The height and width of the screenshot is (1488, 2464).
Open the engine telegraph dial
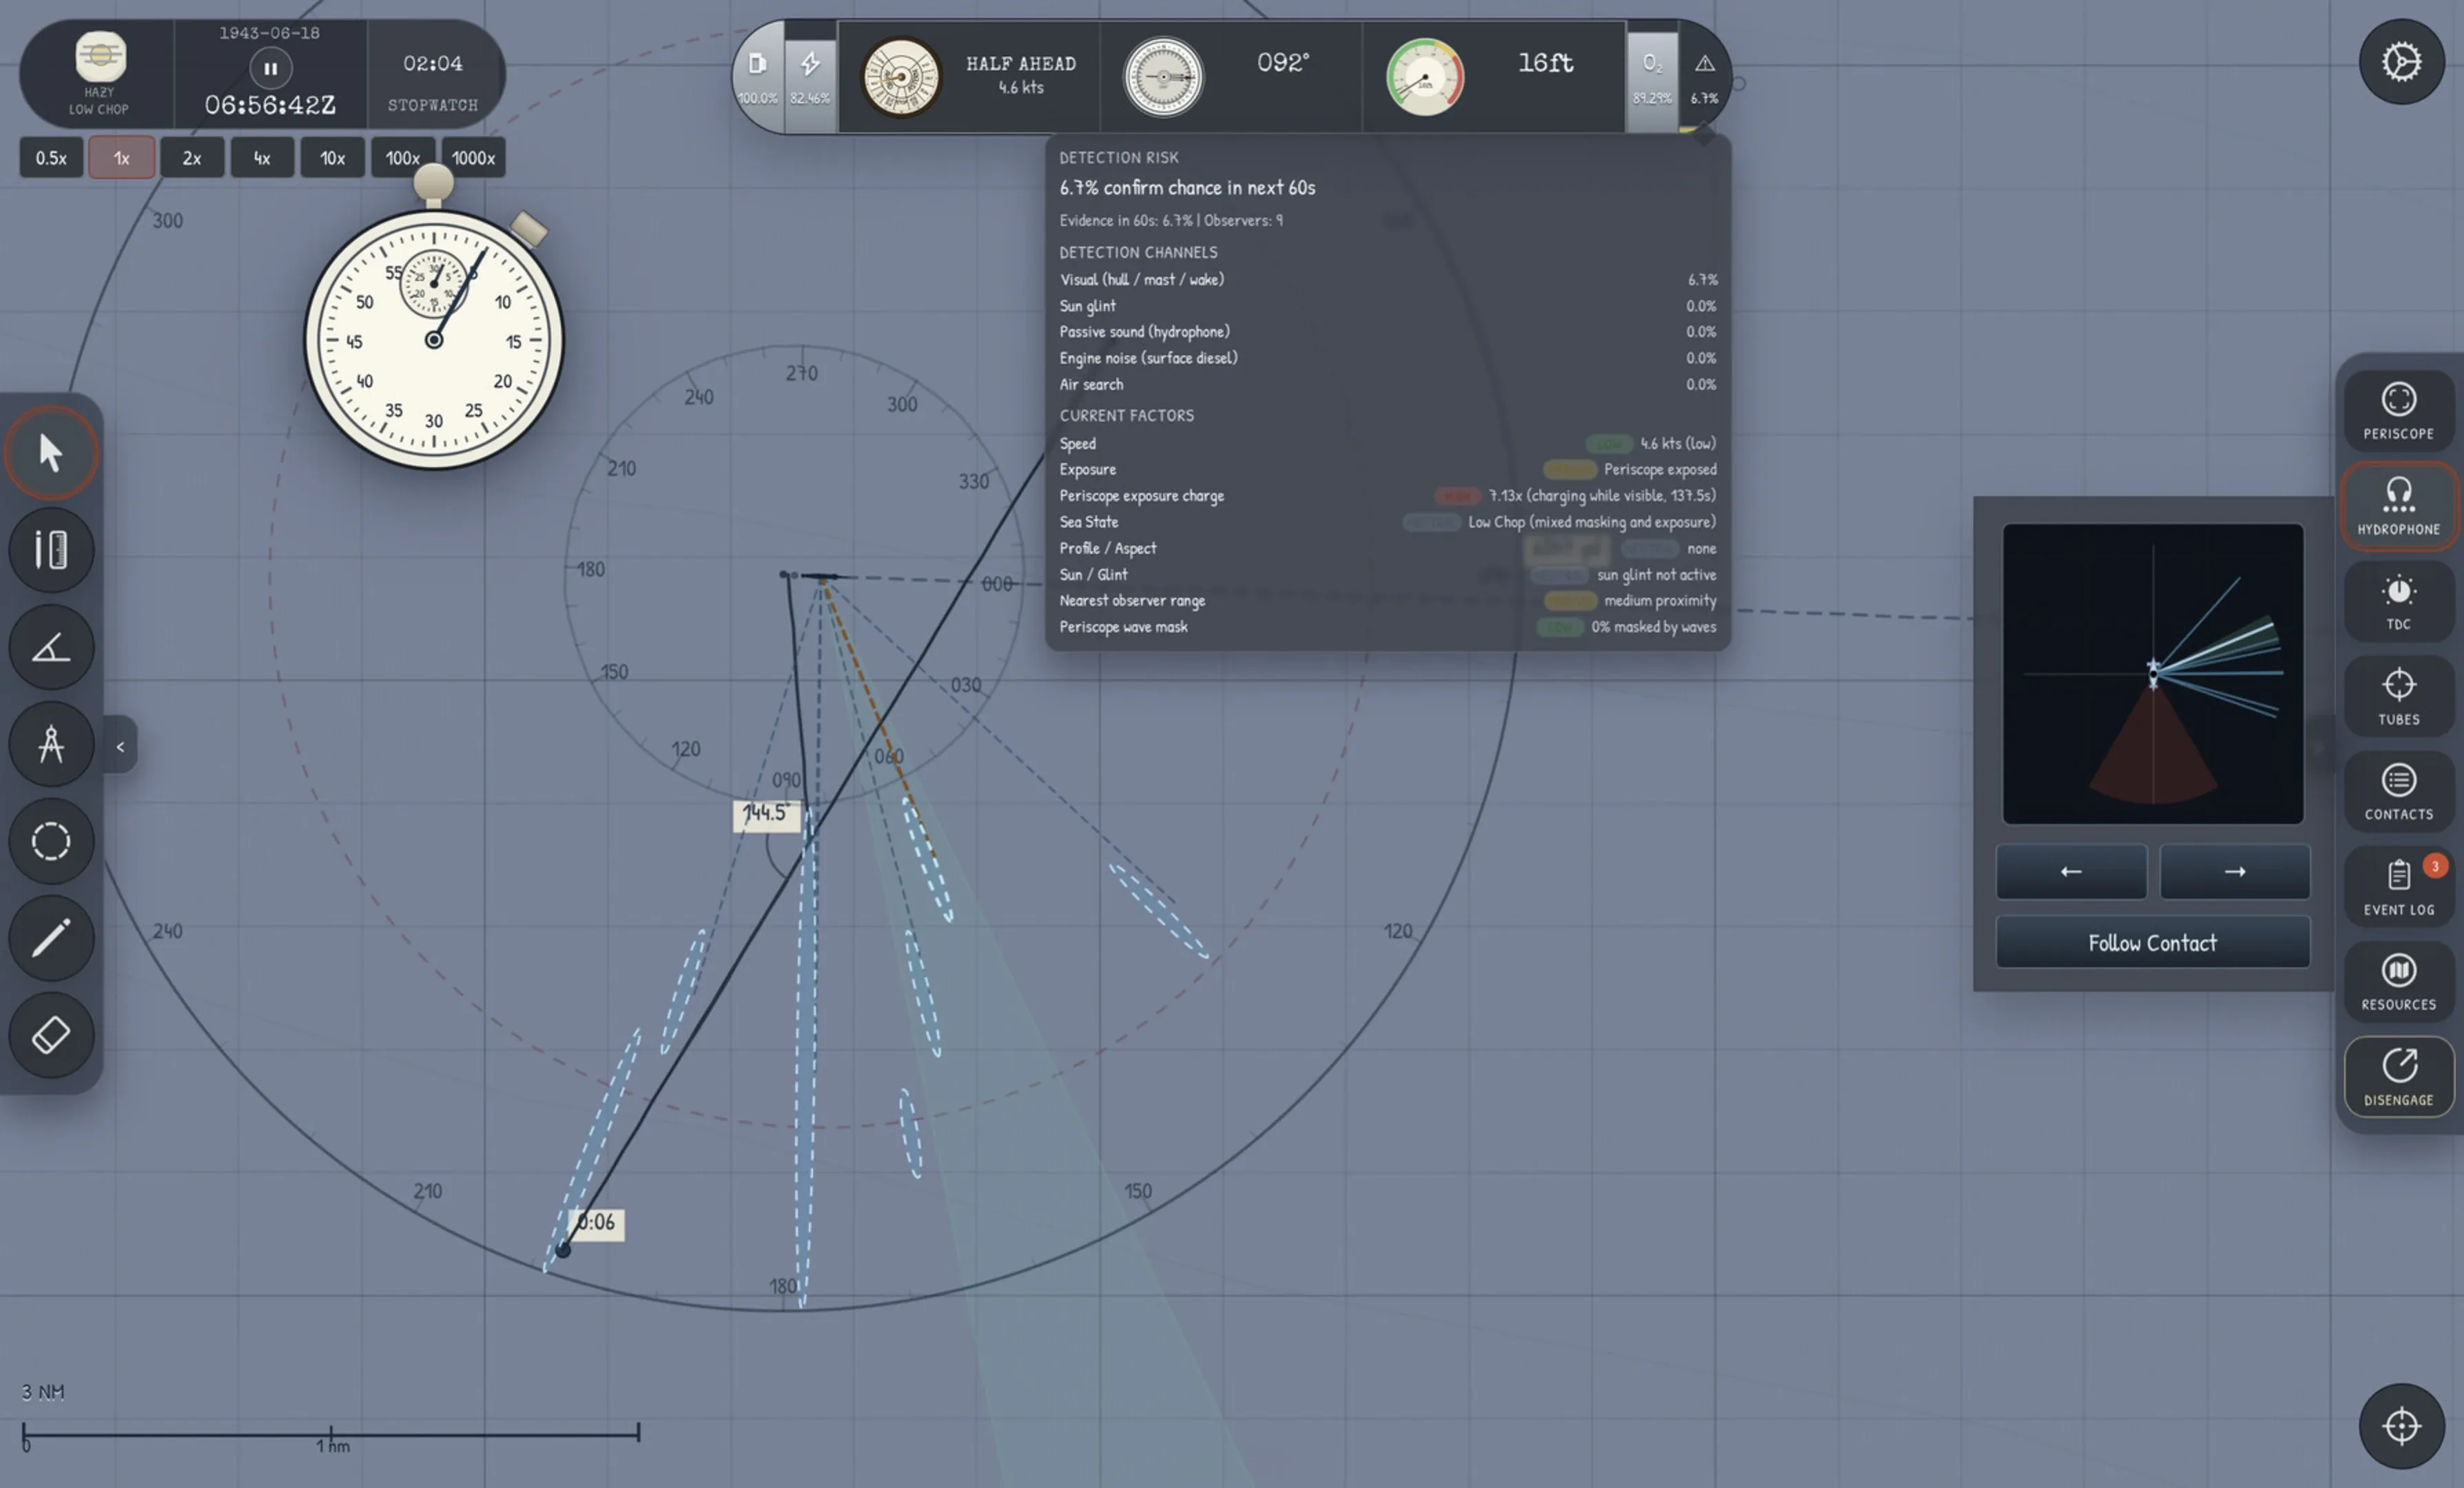[x=901, y=77]
